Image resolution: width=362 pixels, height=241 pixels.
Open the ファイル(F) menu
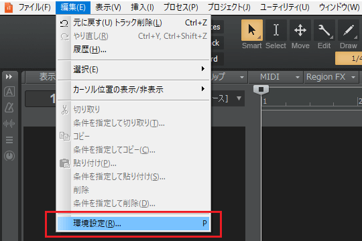(x=34, y=7)
